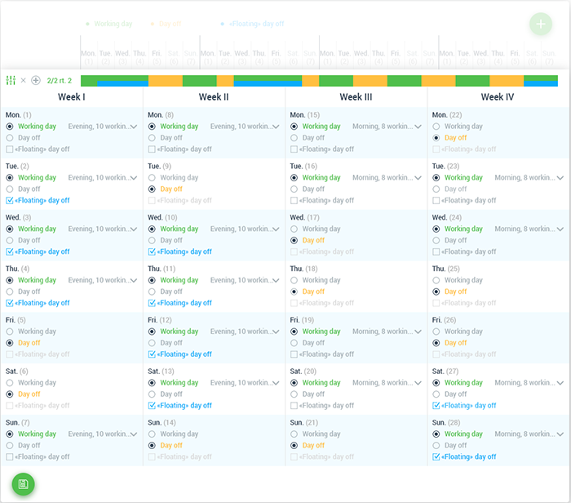
Task: Uncheck Floating day off for Thu. (11)
Action: (x=152, y=303)
